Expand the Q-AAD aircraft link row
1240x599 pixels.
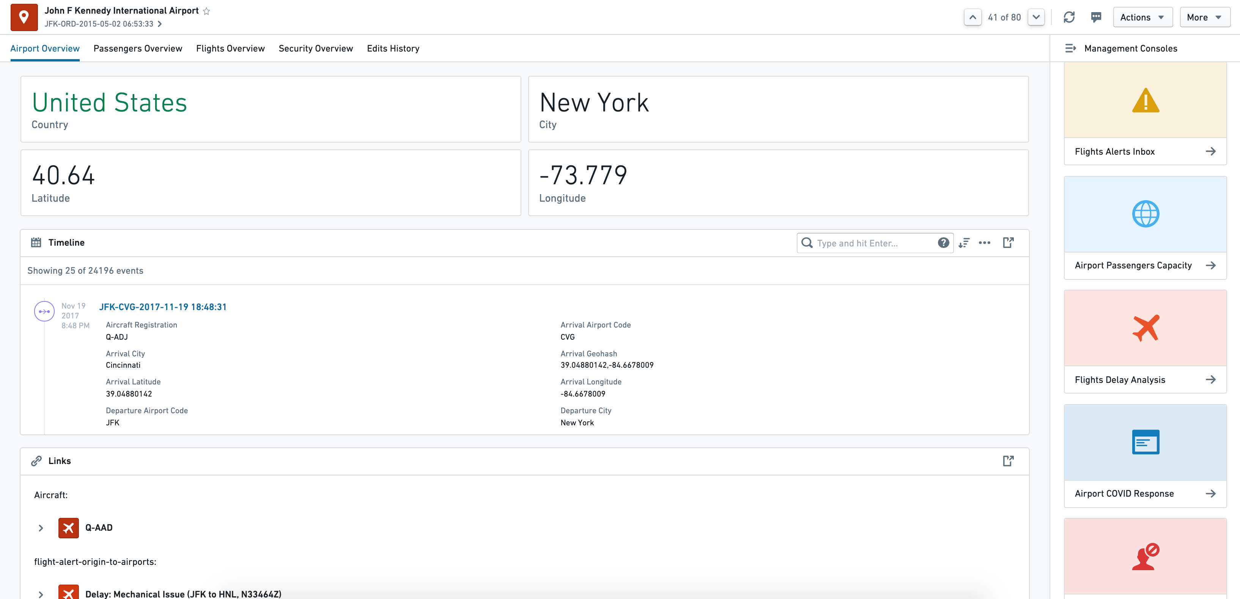pyautogui.click(x=41, y=528)
